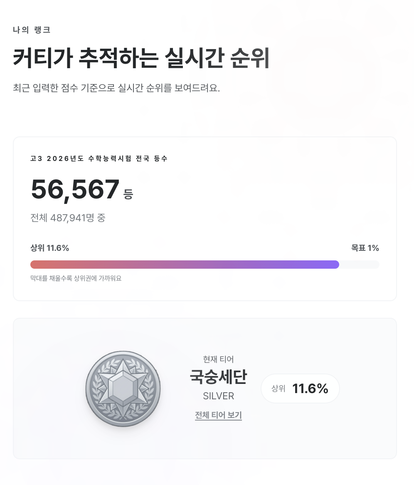
Task: Select the 상위 11.6% label above the bar
Action: coord(50,248)
